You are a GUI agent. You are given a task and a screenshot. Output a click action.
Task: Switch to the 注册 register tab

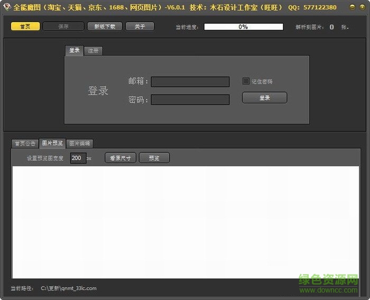pos(93,51)
